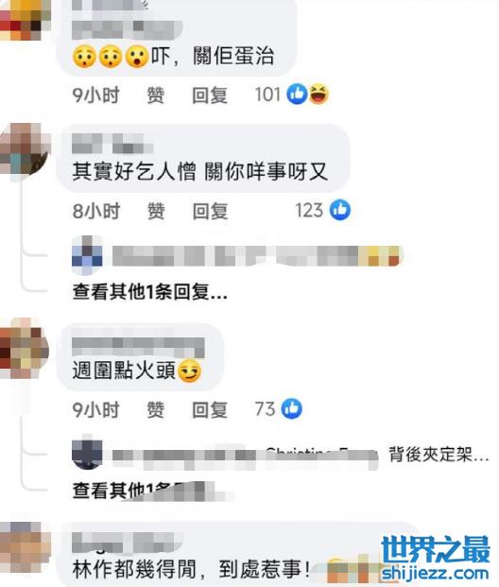
Task: Click the laughing reaction emoji beside 101
Action: point(318,94)
